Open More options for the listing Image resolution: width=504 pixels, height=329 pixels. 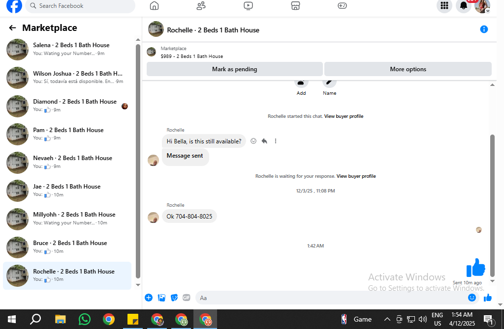pos(408,69)
